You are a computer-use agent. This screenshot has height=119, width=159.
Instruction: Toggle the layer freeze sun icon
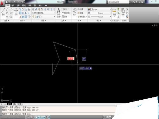[x=36, y=17]
